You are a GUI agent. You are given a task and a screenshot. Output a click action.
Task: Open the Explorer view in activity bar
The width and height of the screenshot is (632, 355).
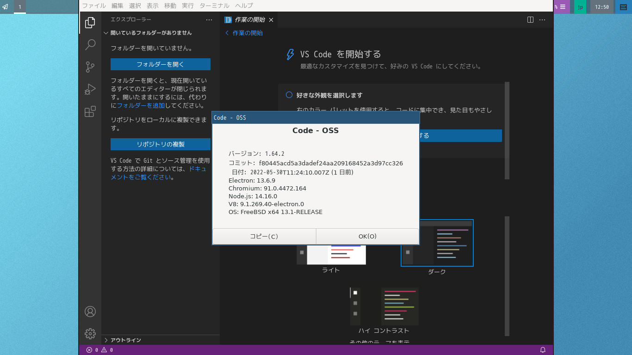pos(90,22)
